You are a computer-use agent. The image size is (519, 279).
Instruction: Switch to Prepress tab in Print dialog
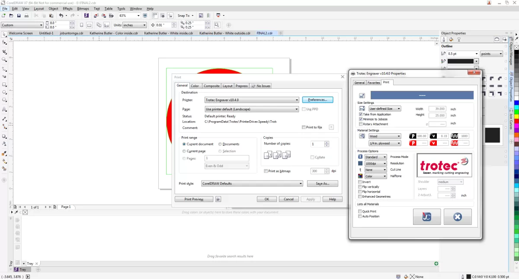pos(242,86)
